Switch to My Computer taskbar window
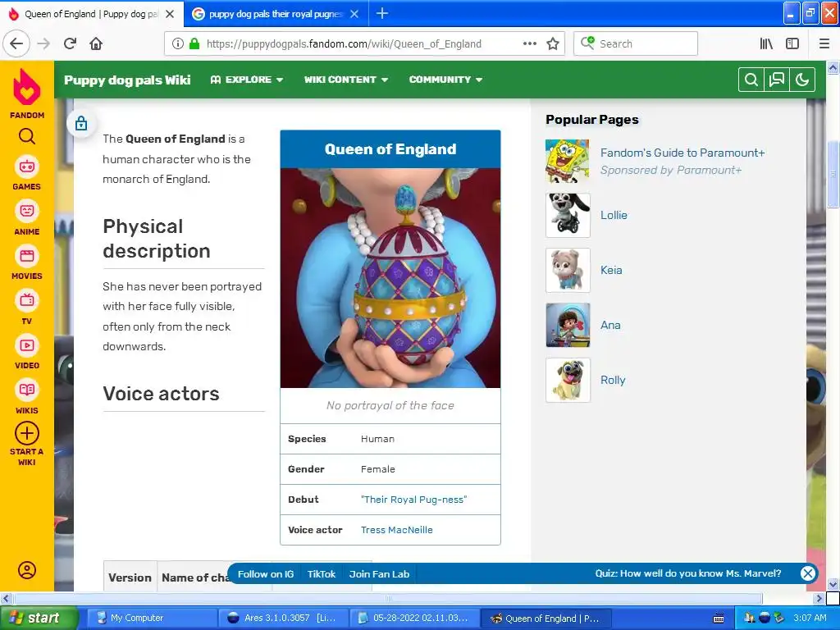The width and height of the screenshot is (840, 630). (x=152, y=618)
